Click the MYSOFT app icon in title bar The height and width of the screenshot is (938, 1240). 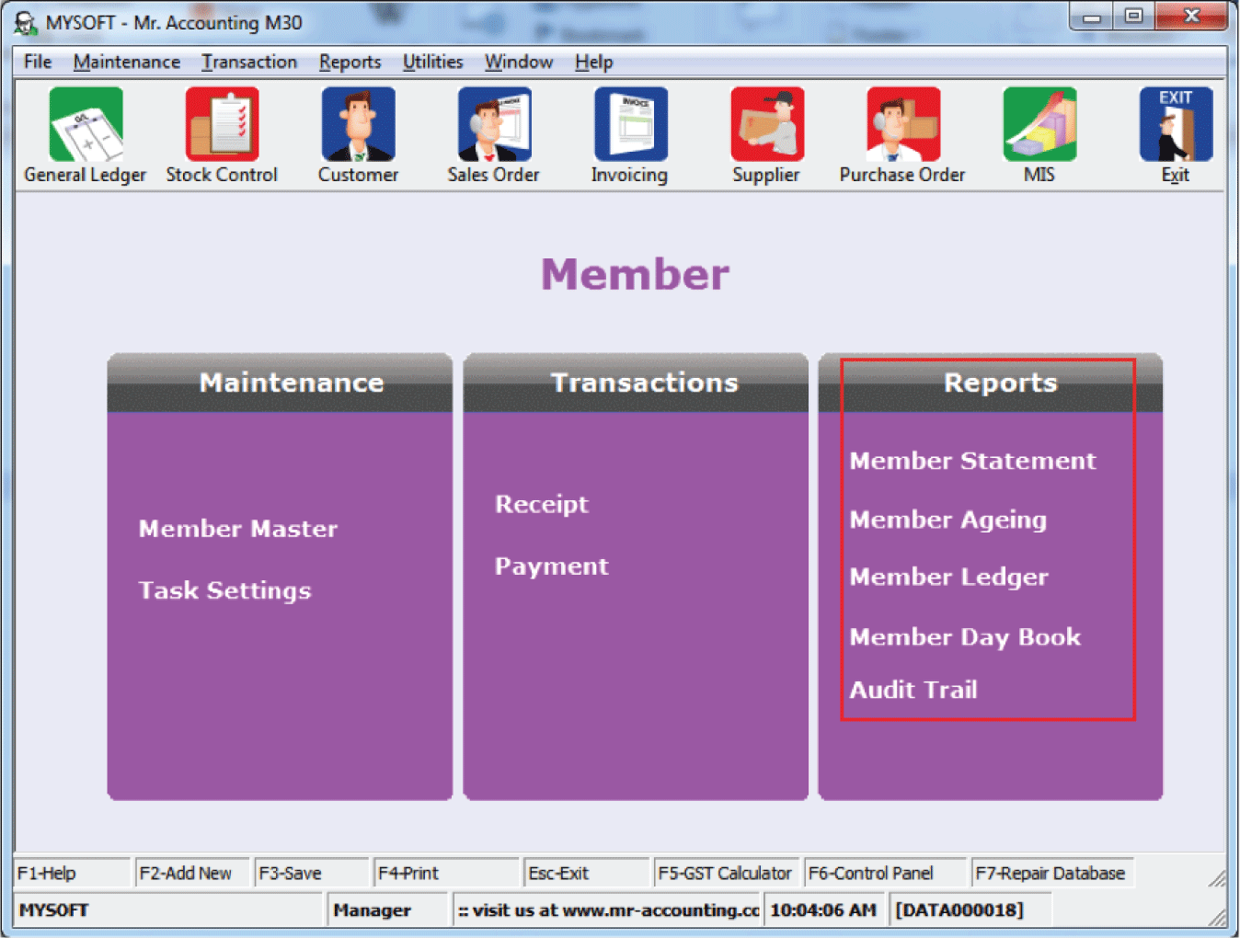[25, 23]
